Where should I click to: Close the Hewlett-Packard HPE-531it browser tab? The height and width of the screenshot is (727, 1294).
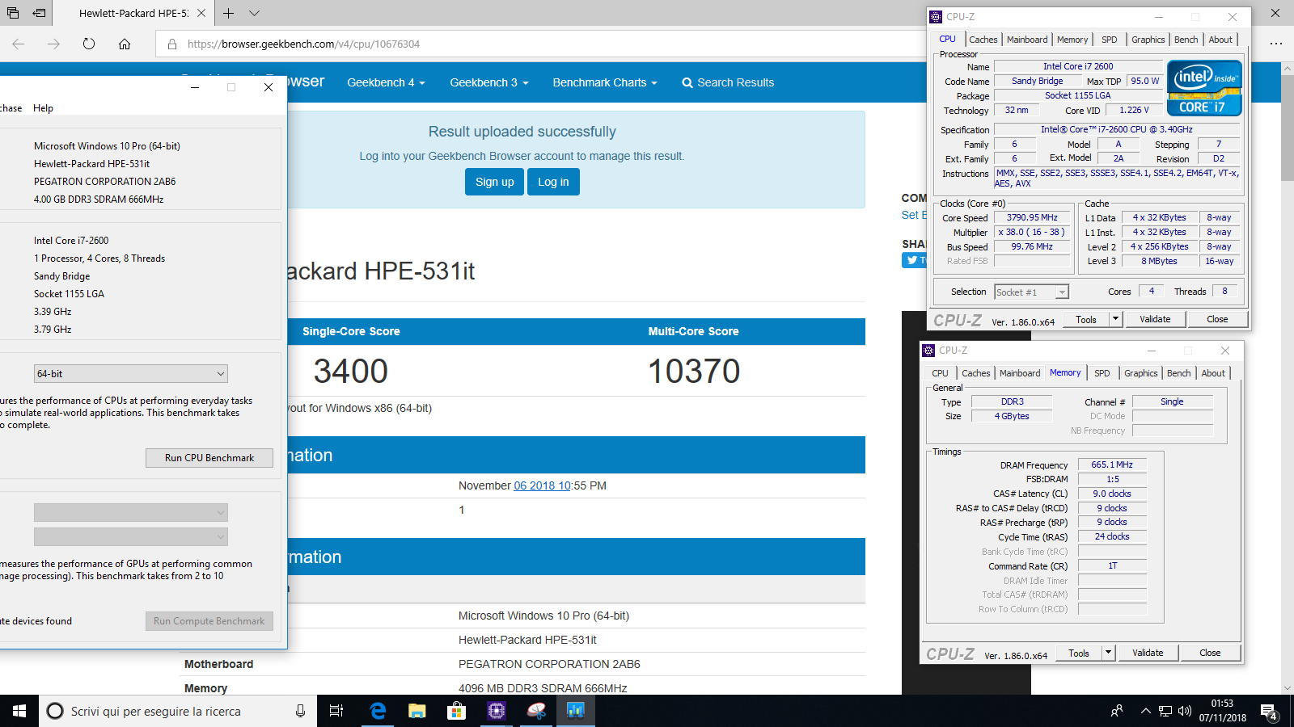tap(201, 13)
